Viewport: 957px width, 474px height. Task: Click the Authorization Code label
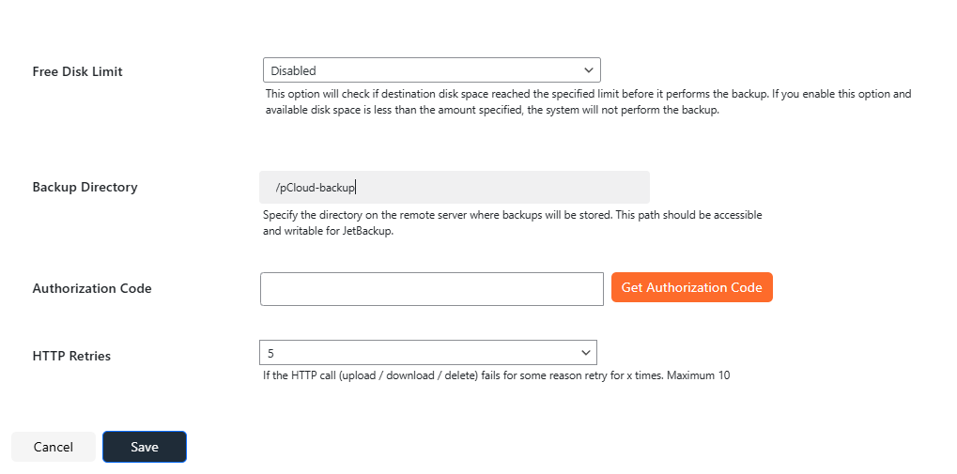92,288
